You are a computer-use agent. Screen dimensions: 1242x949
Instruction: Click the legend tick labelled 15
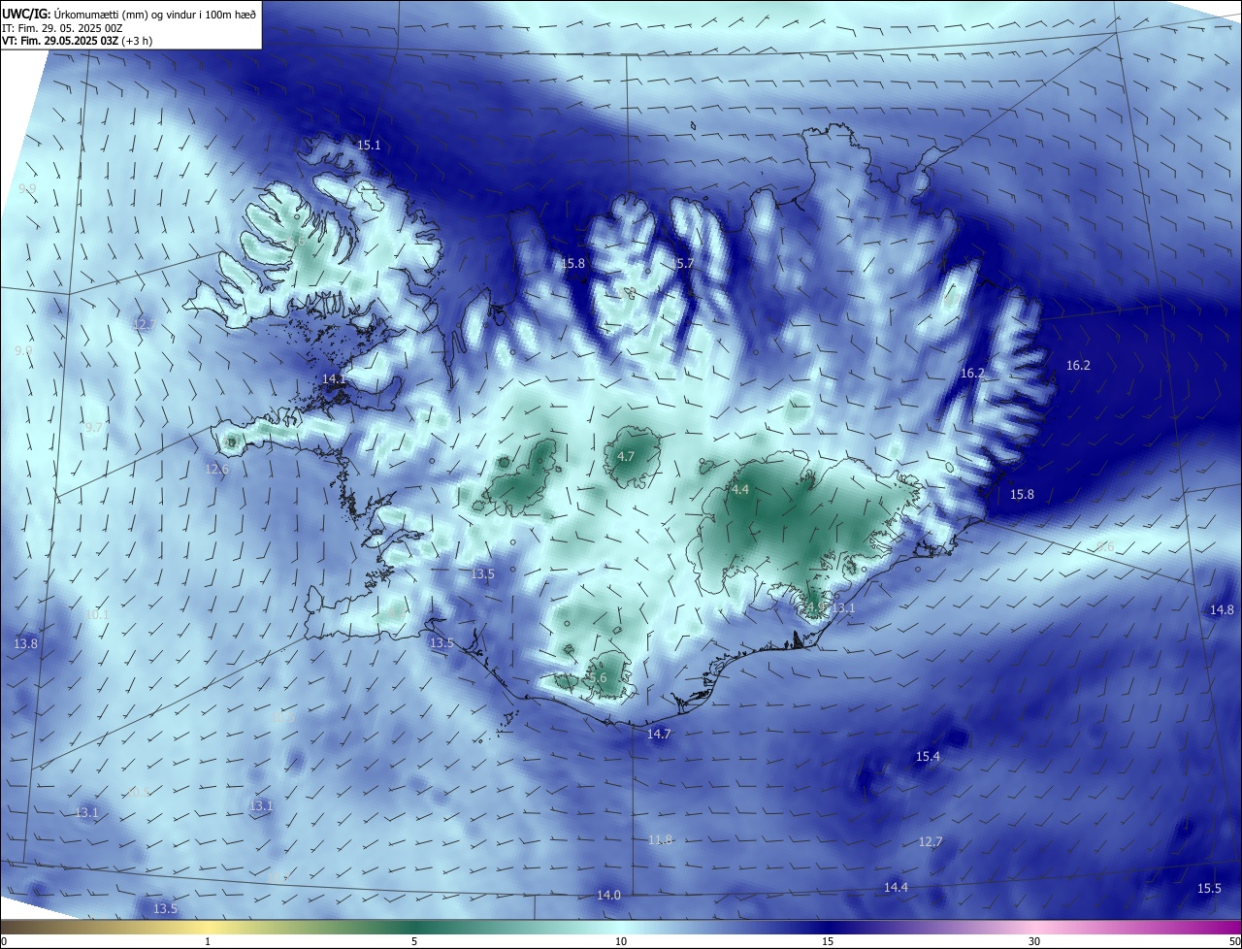[828, 941]
